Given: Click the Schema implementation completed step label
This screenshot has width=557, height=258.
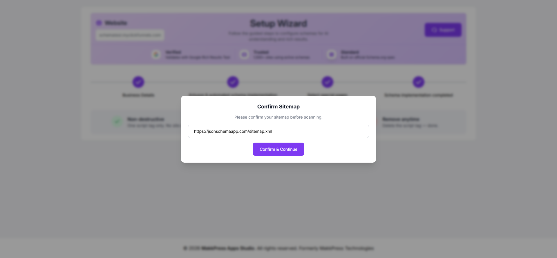Looking at the screenshot, I should point(418,95).
